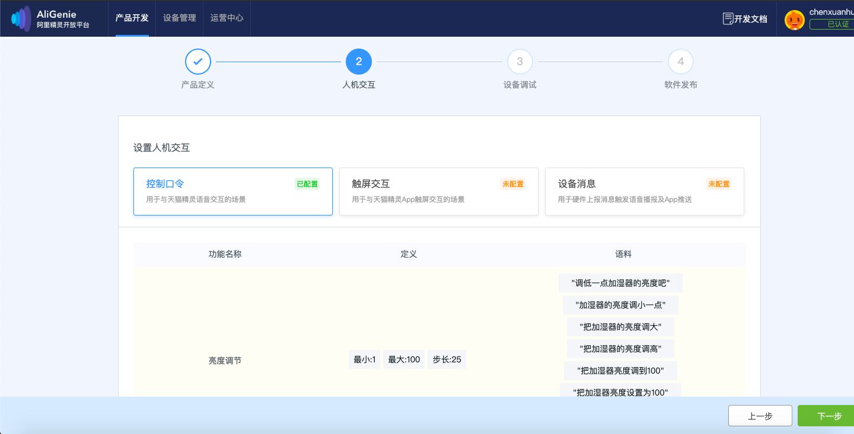Click the 人机交互 step label
This screenshot has height=434, width=854.
coord(359,85)
